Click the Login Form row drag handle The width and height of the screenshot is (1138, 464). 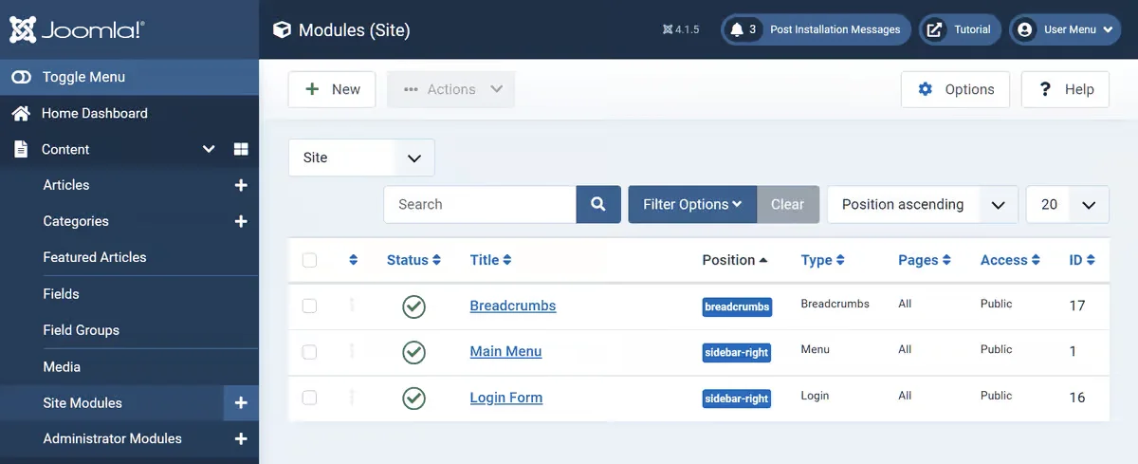tap(352, 397)
